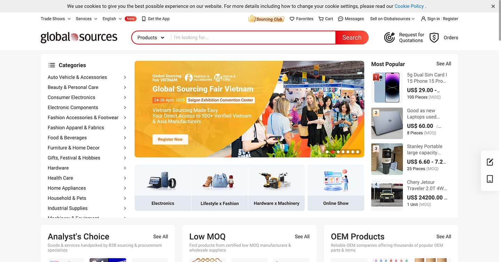Open the Online Show tile
Image resolution: width=501 pixels, height=262 pixels.
pos(336,188)
